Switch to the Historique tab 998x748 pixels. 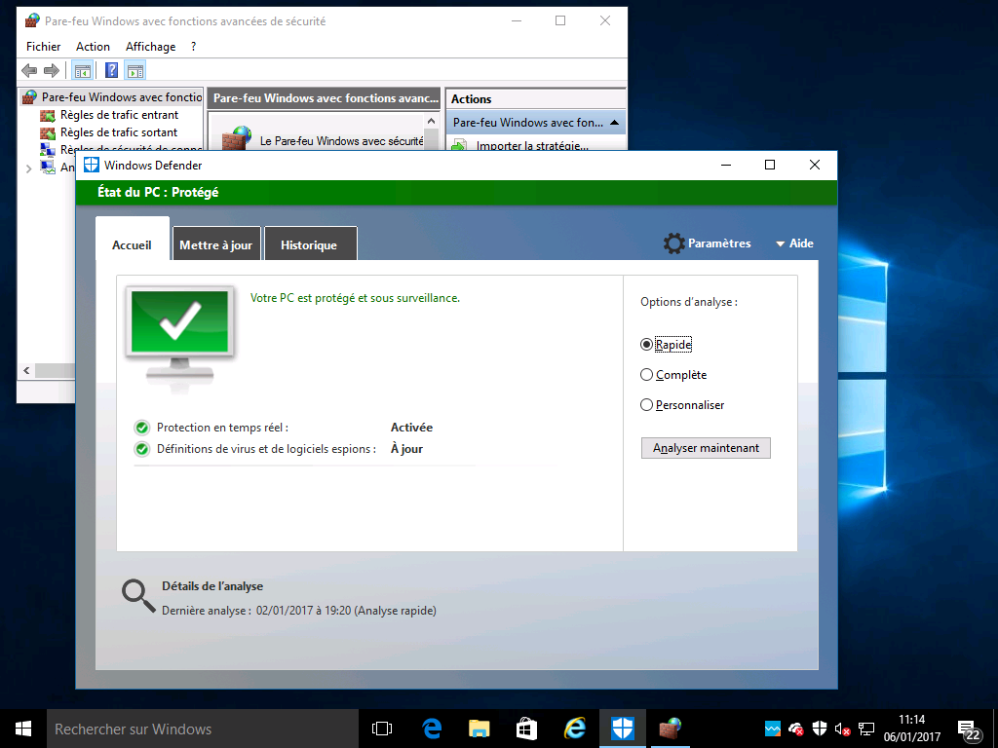(309, 244)
